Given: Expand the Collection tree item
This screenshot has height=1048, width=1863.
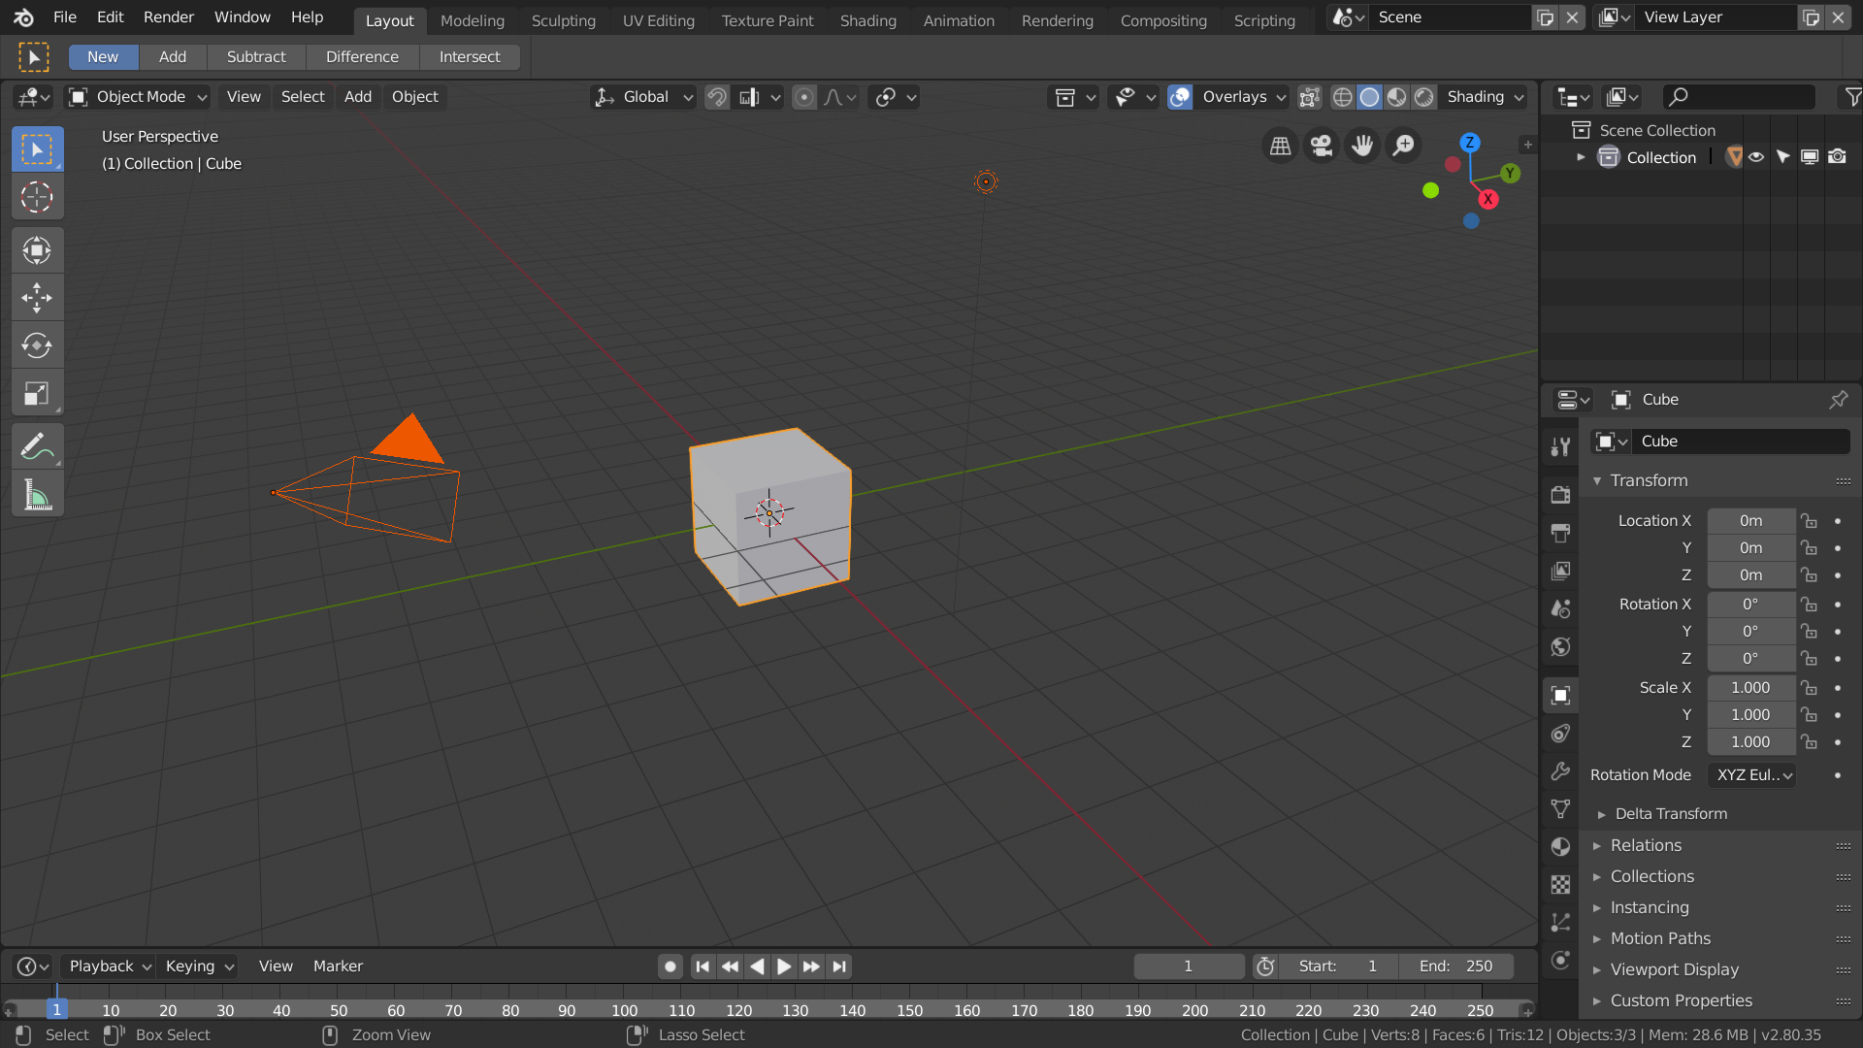Looking at the screenshot, I should click(1581, 157).
